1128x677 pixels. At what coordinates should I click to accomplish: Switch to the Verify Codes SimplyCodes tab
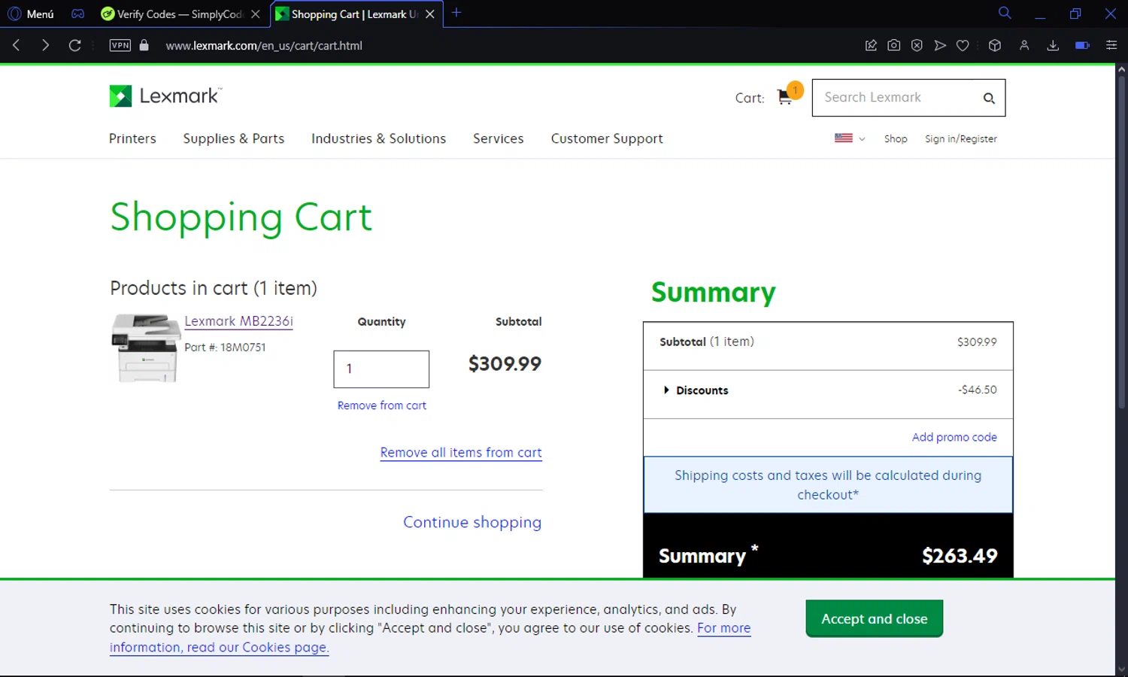coord(179,14)
